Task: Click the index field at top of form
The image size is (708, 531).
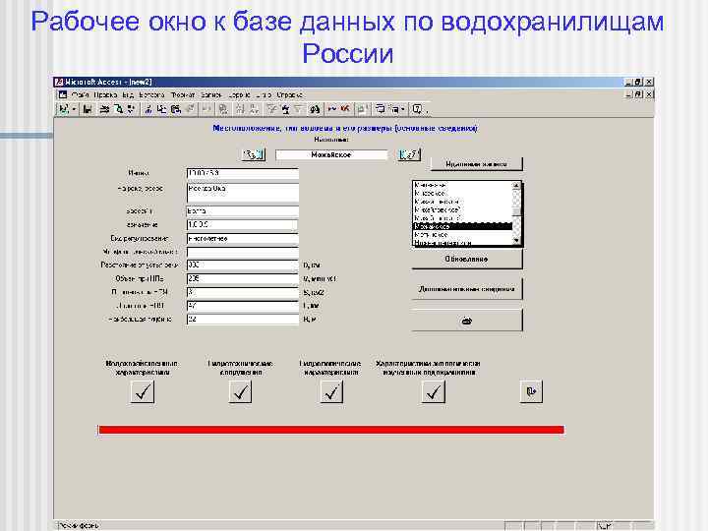Action: (243, 173)
